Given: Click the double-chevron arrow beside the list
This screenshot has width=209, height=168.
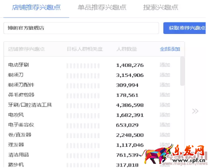Looking at the screenshot, I should (195, 111).
